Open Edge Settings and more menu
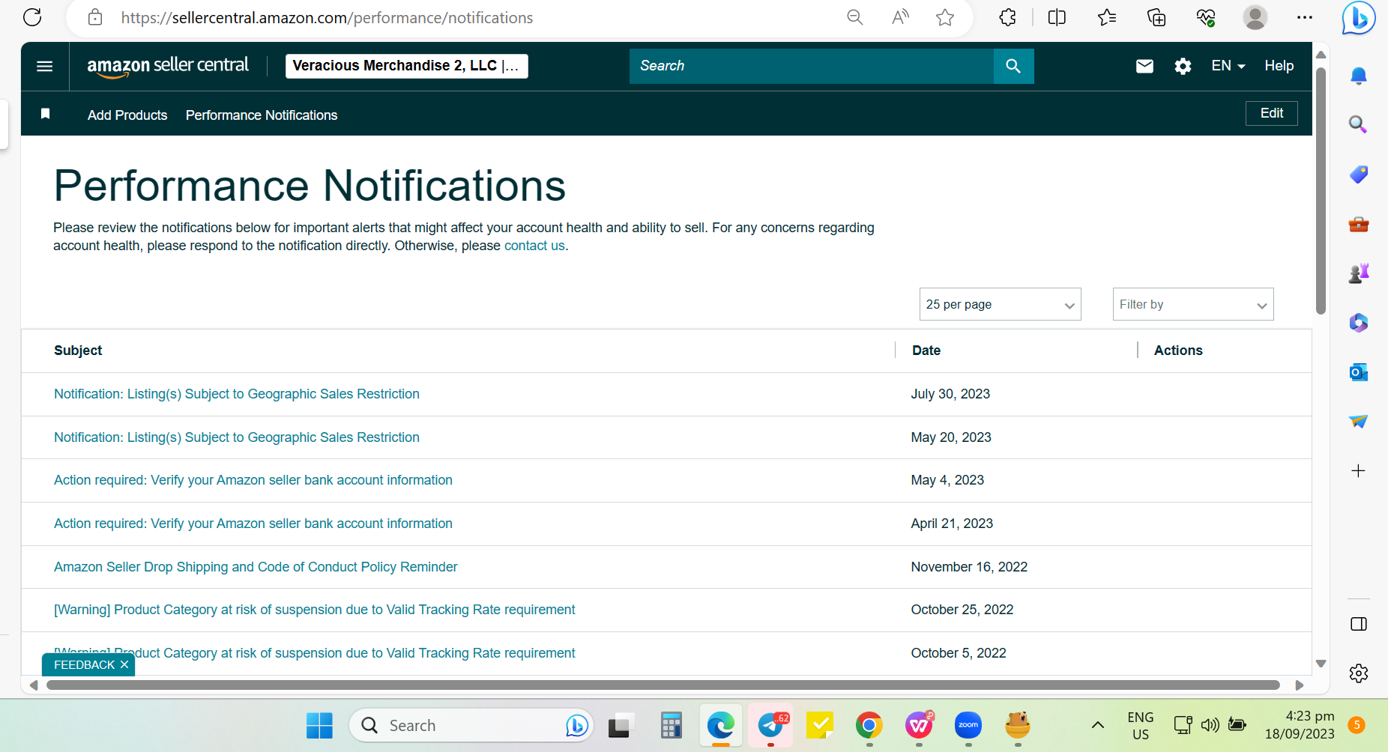The width and height of the screenshot is (1388, 752). (1305, 17)
